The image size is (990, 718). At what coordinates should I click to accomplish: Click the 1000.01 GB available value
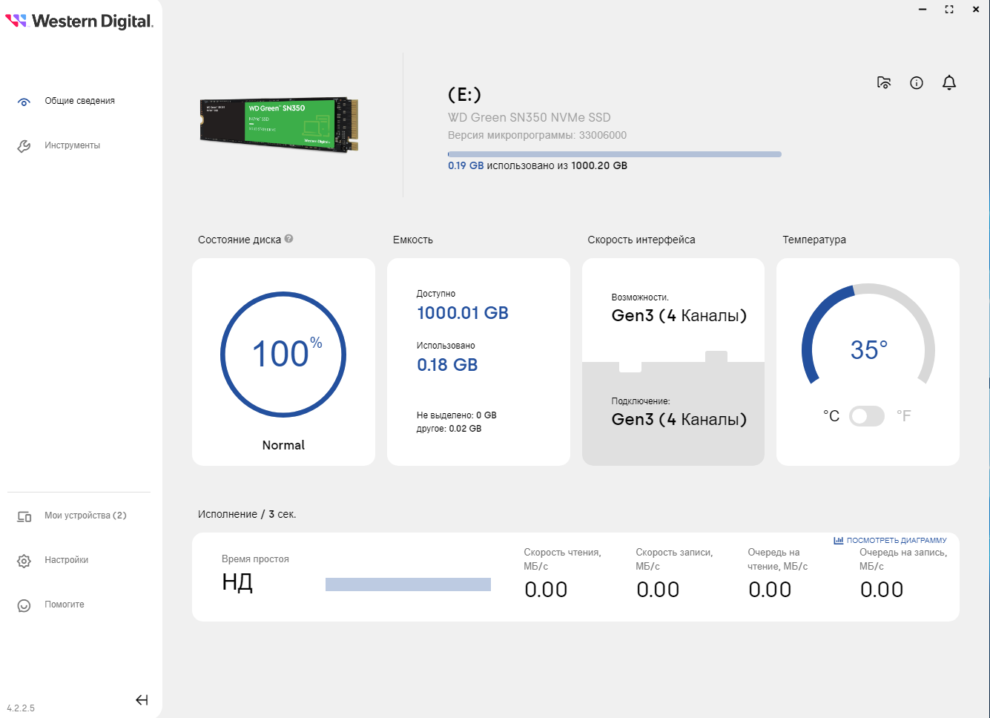[x=463, y=313]
